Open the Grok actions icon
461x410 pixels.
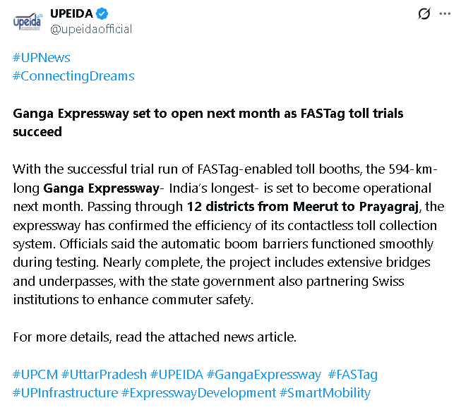[424, 13]
